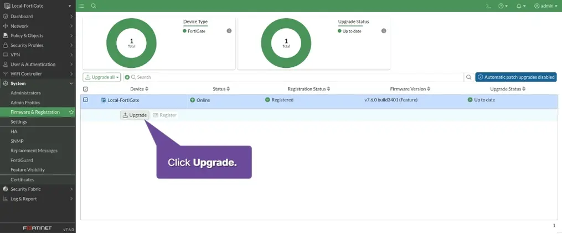Viewport: 562px width, 235px height.
Task: Expand the Policy & Objects chevron
Action: point(71,36)
